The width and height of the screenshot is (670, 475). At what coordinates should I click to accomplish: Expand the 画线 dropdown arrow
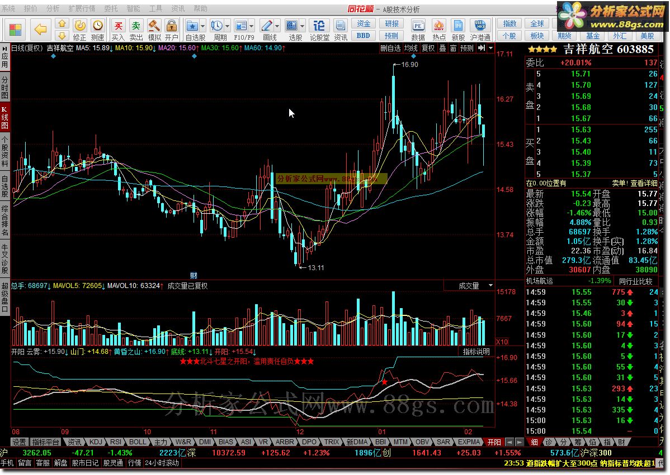pos(277,26)
